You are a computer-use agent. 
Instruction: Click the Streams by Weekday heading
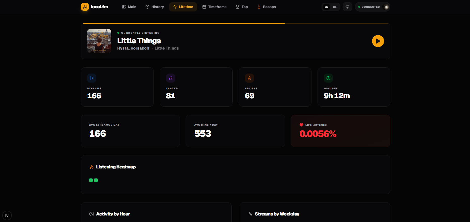tap(277, 214)
